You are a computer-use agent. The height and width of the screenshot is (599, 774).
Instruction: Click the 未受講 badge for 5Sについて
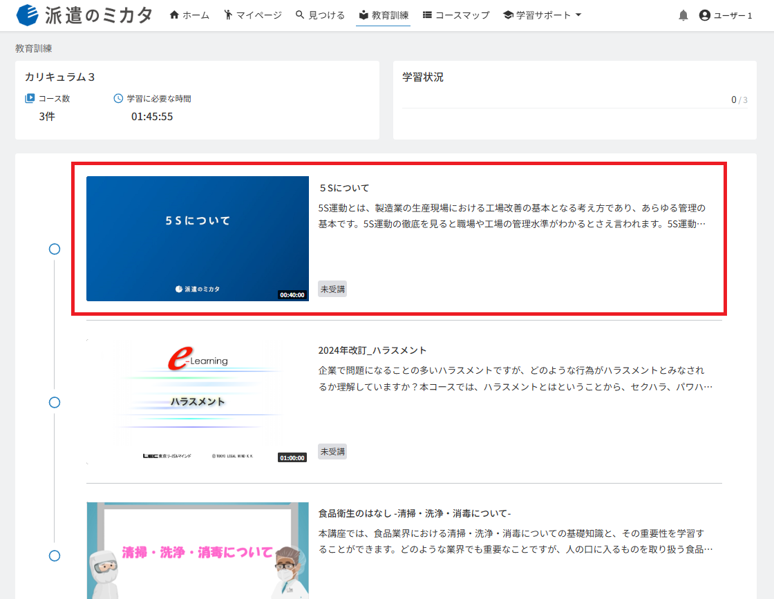(x=332, y=289)
